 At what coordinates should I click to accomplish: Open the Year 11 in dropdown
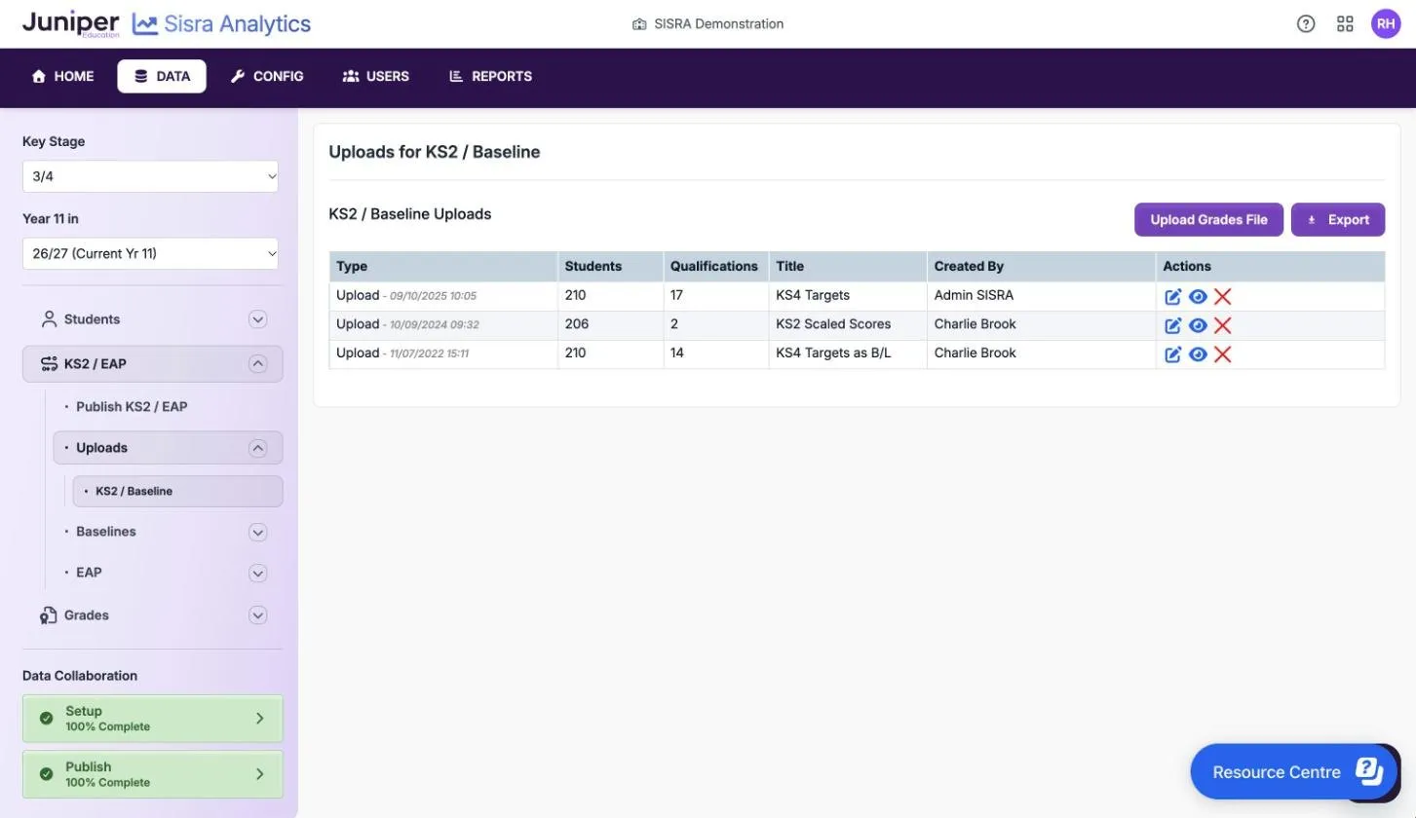pyautogui.click(x=150, y=253)
